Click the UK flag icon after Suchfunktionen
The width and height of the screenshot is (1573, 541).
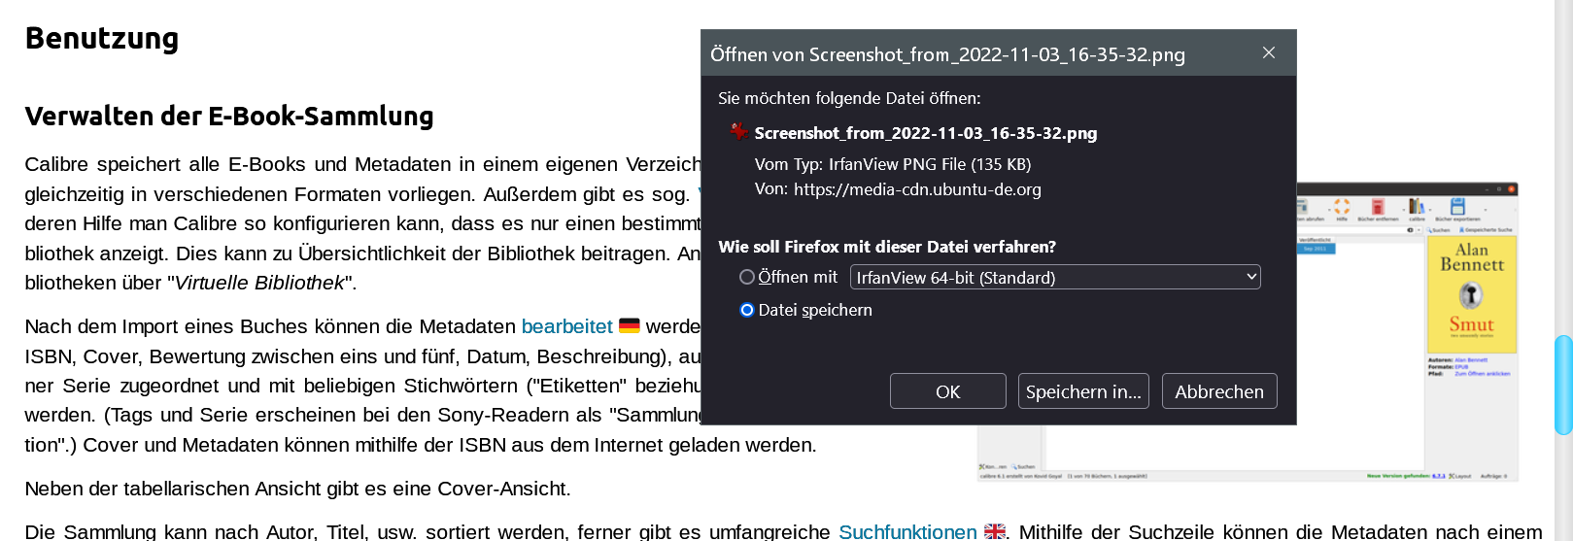(995, 531)
